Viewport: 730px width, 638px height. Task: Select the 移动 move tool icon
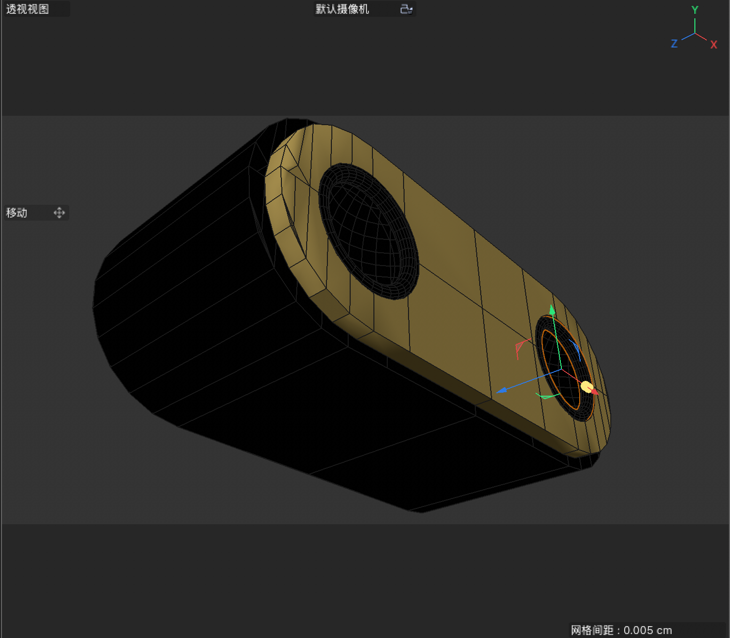(59, 213)
